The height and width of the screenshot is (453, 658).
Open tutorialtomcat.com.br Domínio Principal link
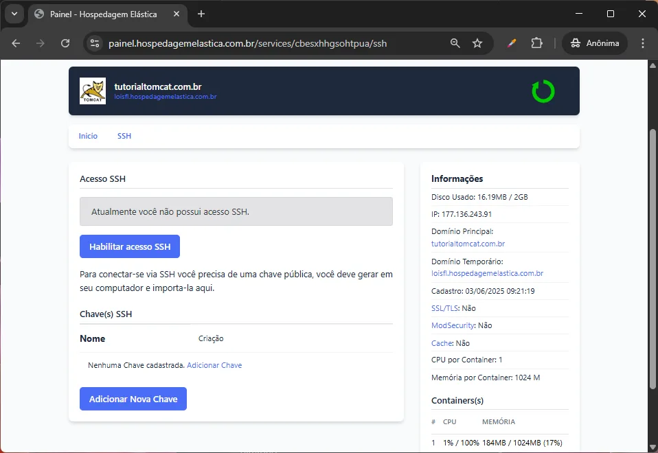(x=468, y=244)
